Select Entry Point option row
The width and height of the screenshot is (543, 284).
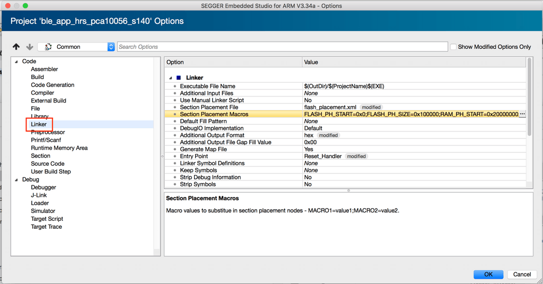tap(345, 157)
